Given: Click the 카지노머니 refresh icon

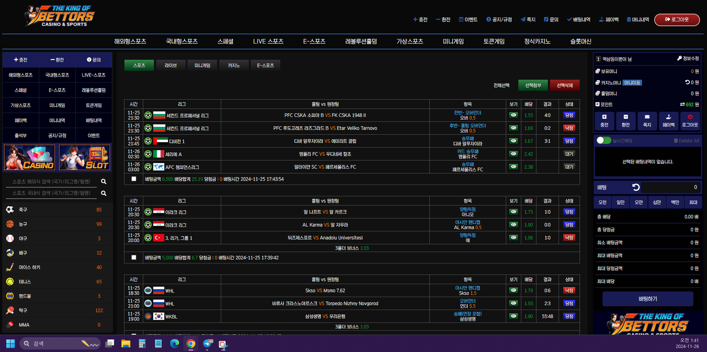Looking at the screenshot, I should pos(687,82).
